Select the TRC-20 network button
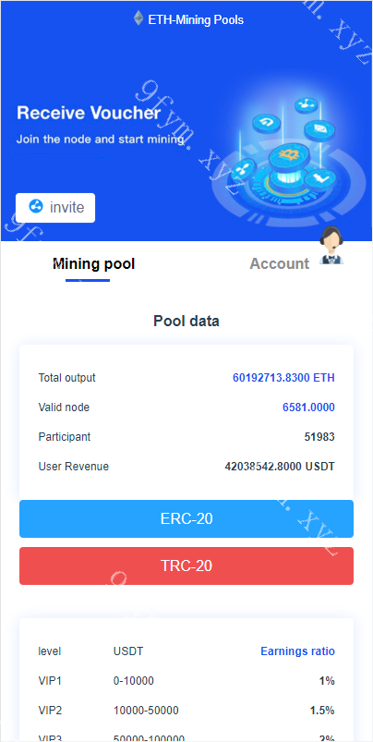The width and height of the screenshot is (373, 742). tap(186, 566)
